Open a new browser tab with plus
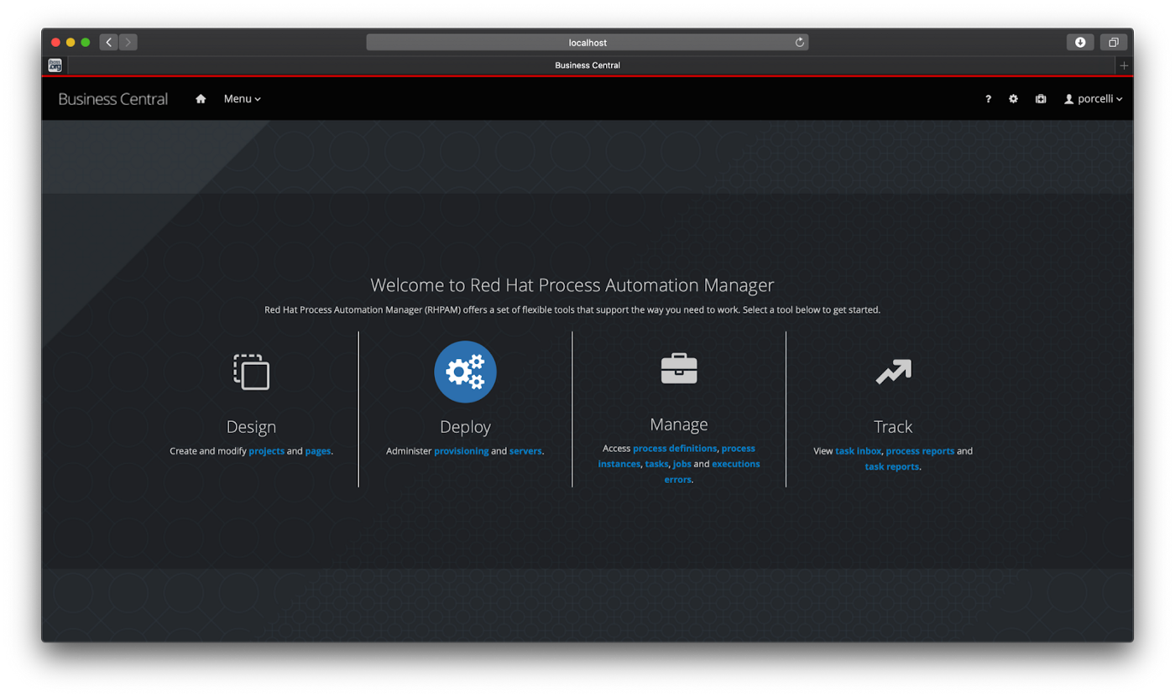Viewport: 1175px width, 697px height. point(1124,65)
